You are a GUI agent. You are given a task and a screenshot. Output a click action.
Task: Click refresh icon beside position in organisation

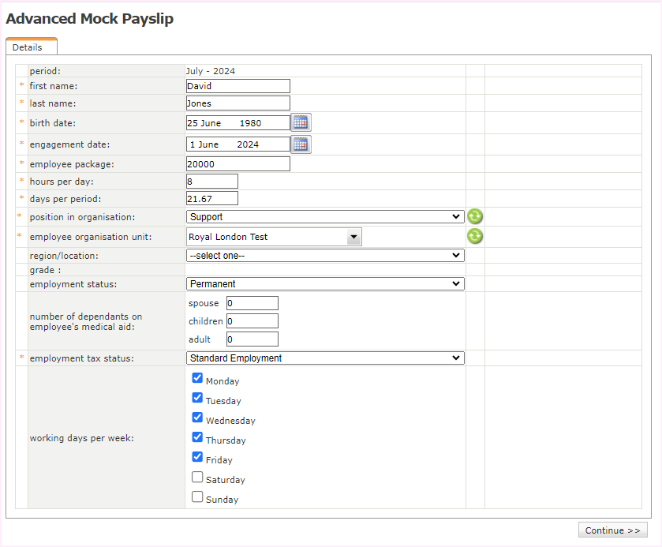tap(474, 216)
